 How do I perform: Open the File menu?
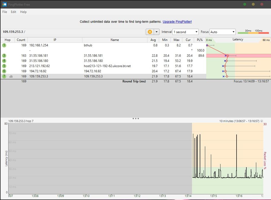tap(5, 12)
